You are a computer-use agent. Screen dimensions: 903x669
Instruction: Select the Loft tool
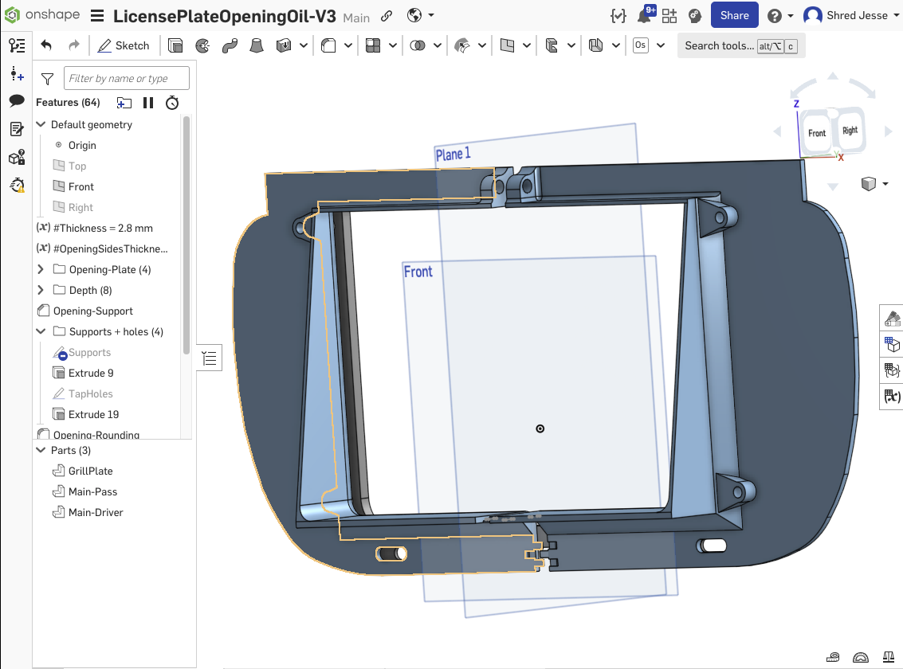click(x=257, y=46)
